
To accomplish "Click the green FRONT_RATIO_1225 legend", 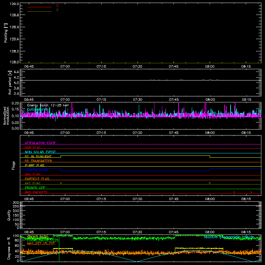I will 43,240.
